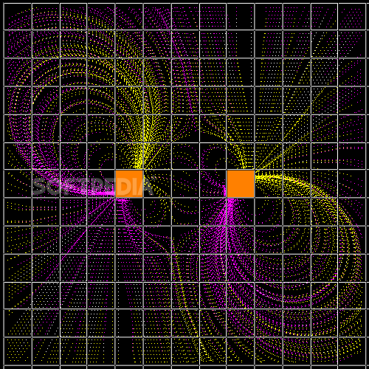This screenshot has width=369, height=369.
Task: Select grid cell immediately right of right orange block
Action: [269, 184]
